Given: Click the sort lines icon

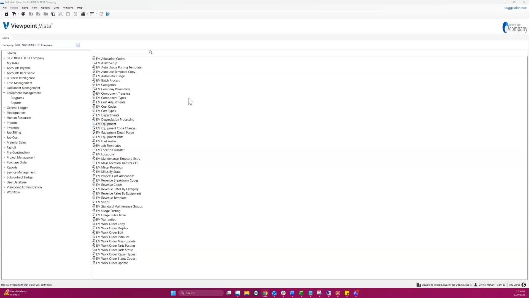Looking at the screenshot, I should click(x=92, y=14).
